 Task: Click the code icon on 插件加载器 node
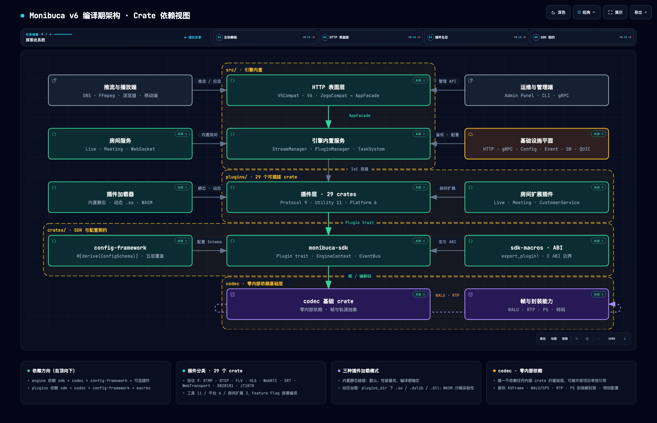(54, 187)
